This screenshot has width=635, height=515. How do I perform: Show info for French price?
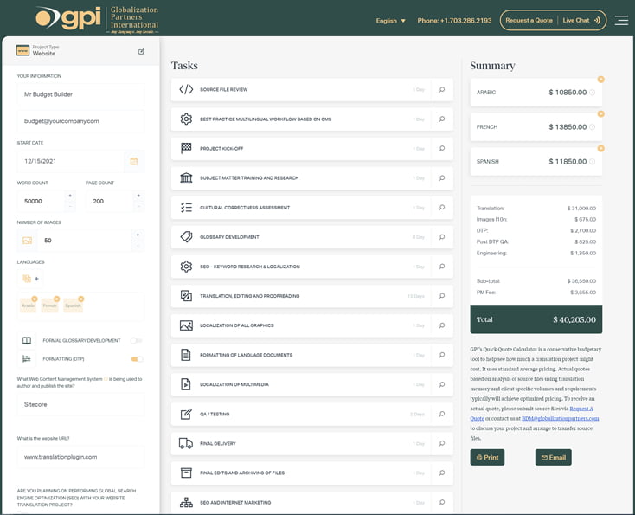click(592, 127)
